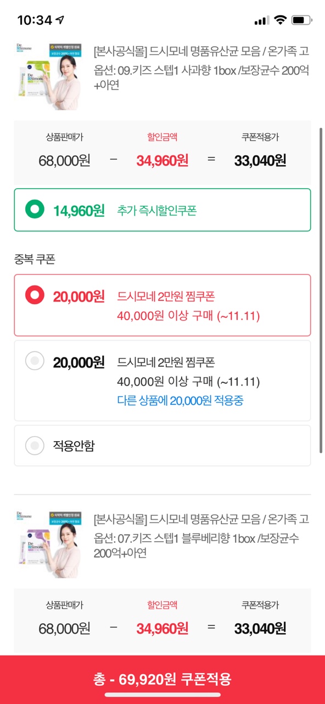
Task: Select the red 20,000원 드시모네 찜쿠폰 radio
Action: pyautogui.click(x=35, y=296)
